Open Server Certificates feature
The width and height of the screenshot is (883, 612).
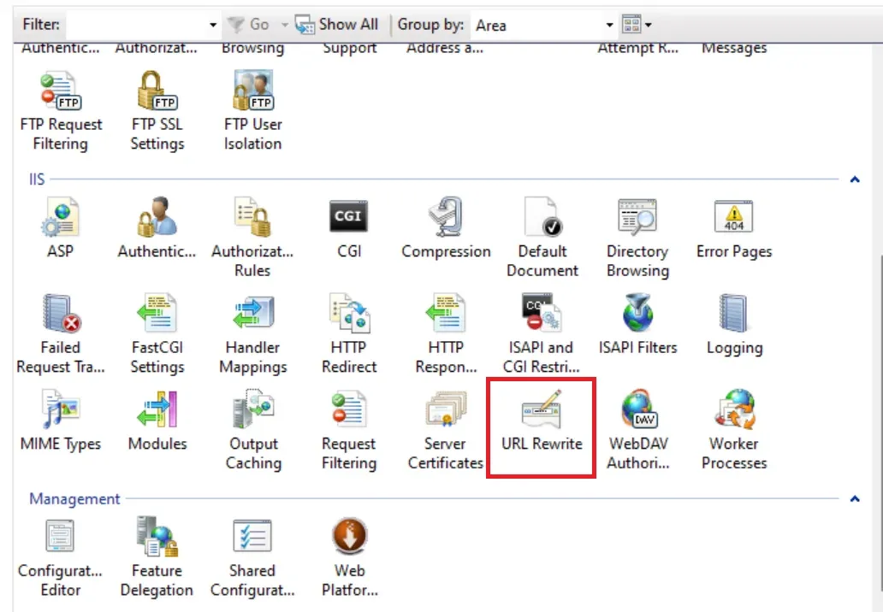click(x=446, y=430)
